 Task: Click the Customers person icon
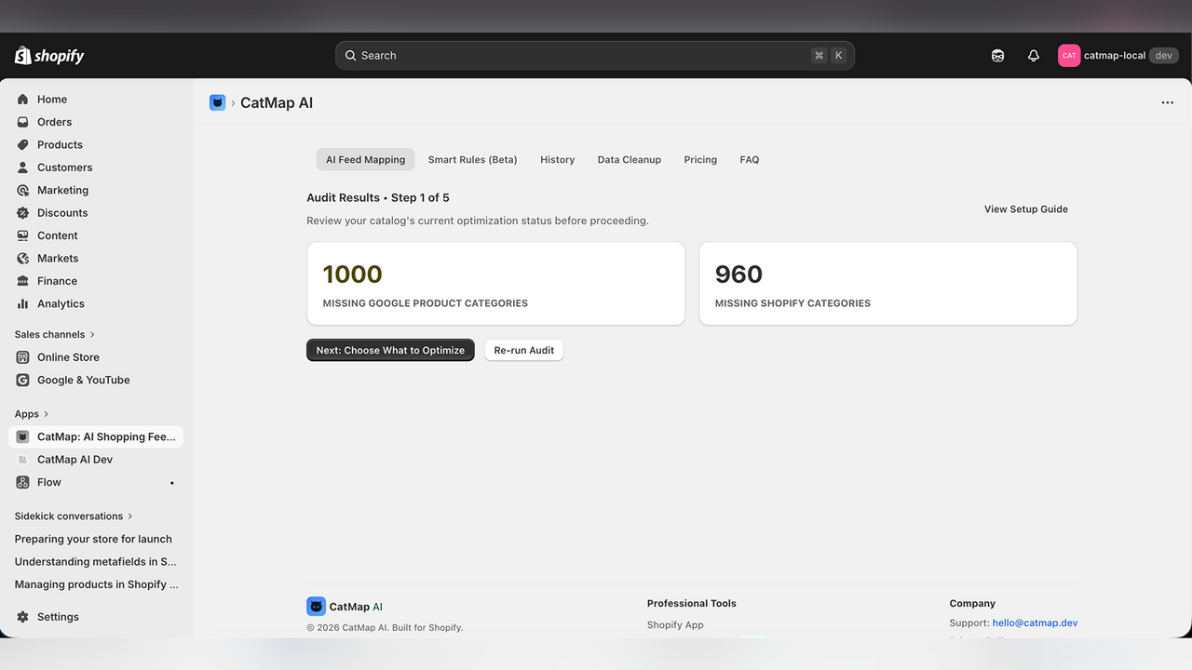[x=23, y=167]
